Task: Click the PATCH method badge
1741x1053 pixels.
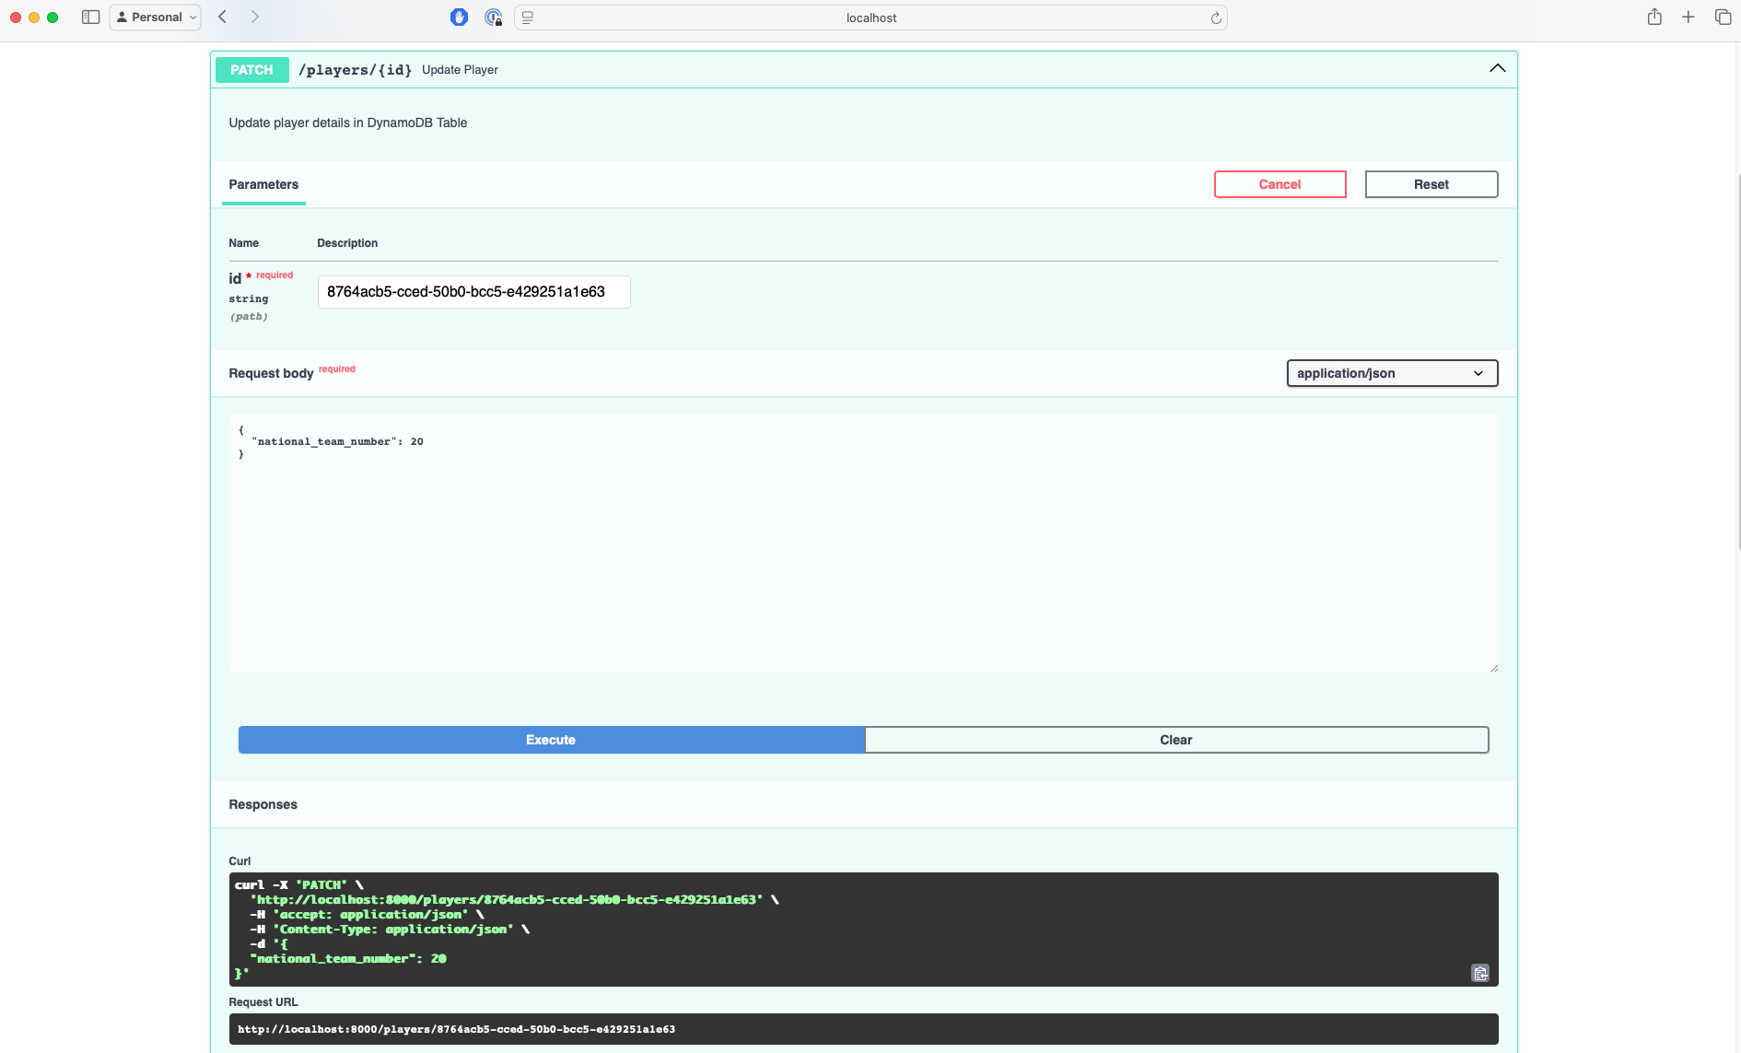Action: (x=251, y=70)
